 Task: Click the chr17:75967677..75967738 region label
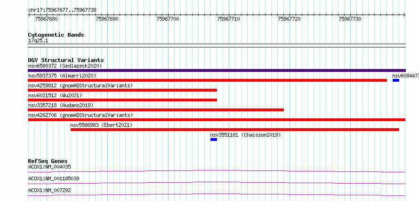(x=62, y=10)
